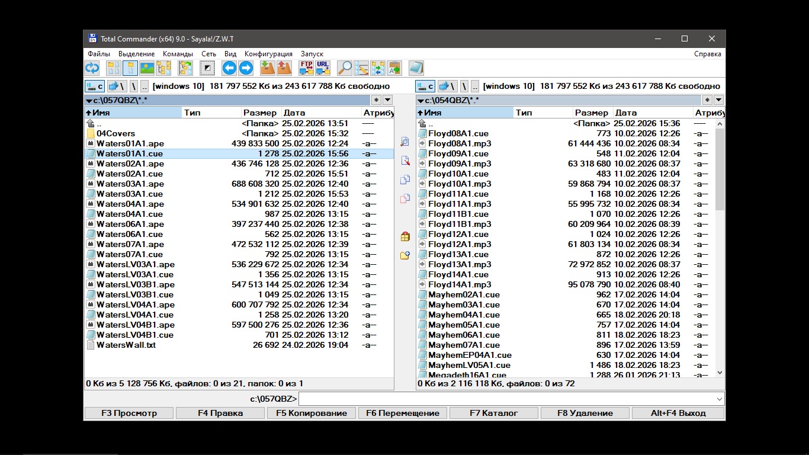Viewport: 809px width, 455px height.
Task: Click the Refresh (reread source) toolbar icon
Action: (x=92, y=68)
